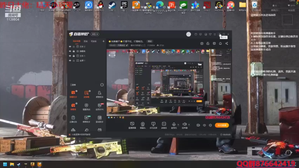Open the gift box icon above the preview
This screenshot has width=299, height=168.
tap(202, 43)
